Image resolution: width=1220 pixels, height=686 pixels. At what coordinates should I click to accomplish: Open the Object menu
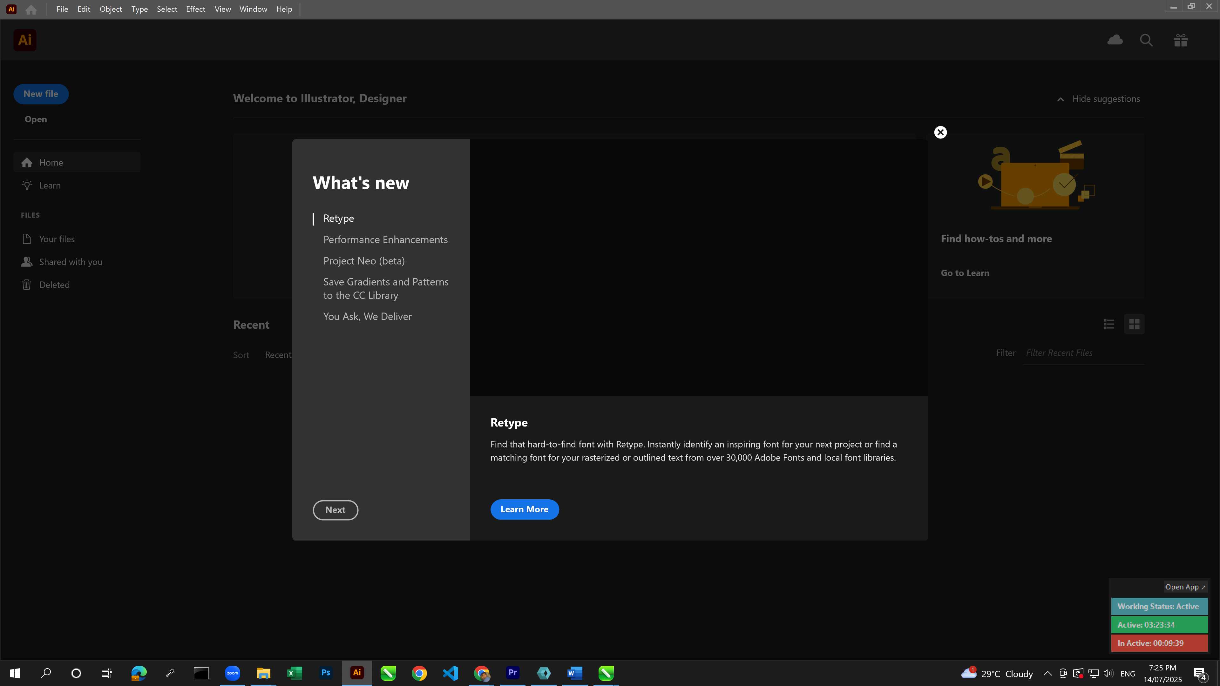point(111,10)
